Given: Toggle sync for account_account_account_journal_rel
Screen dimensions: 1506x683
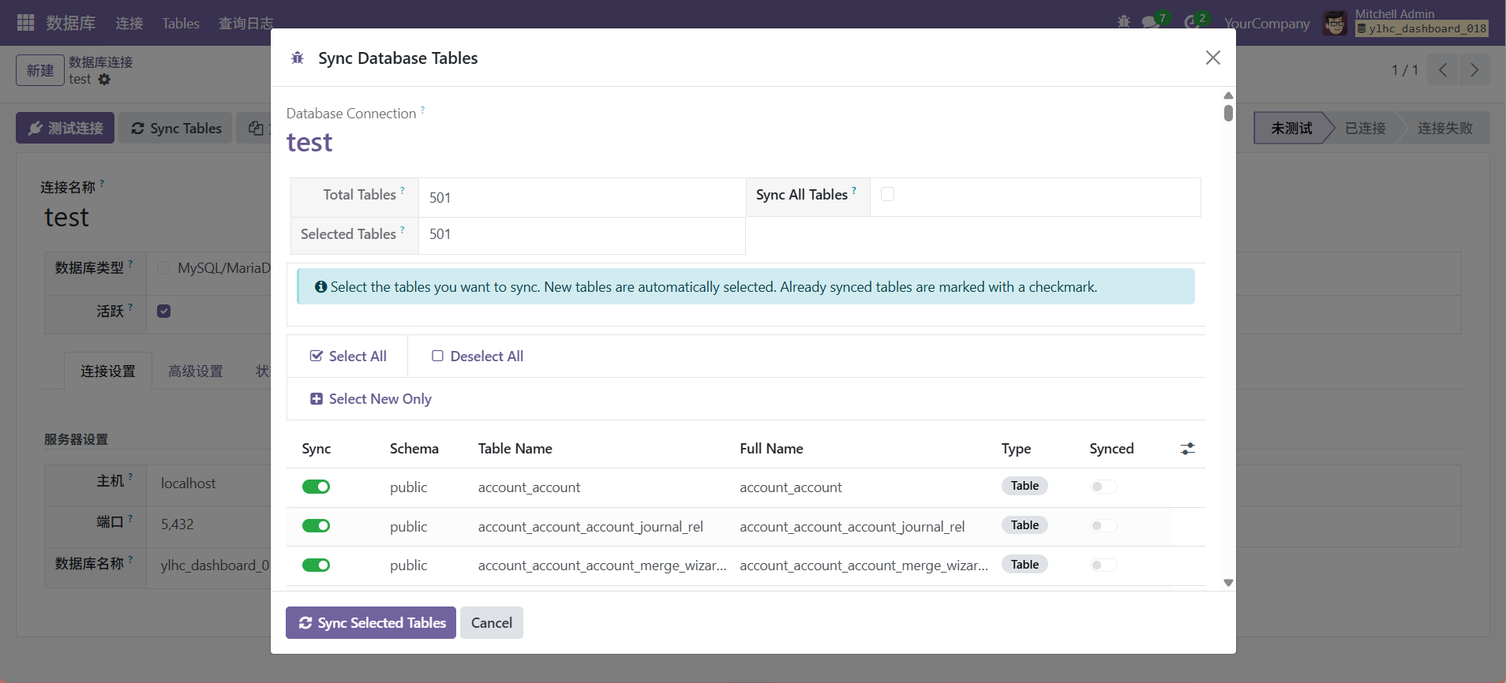Looking at the screenshot, I should point(316,526).
